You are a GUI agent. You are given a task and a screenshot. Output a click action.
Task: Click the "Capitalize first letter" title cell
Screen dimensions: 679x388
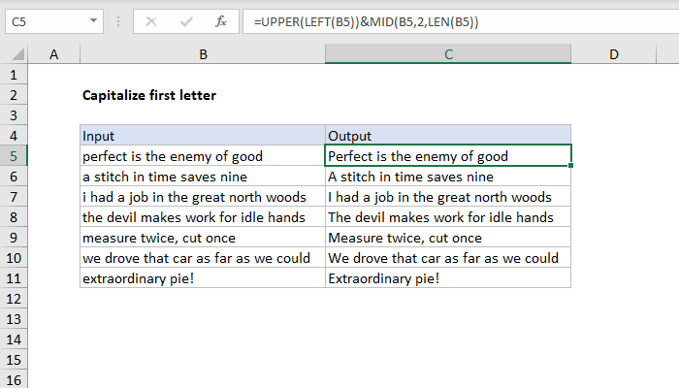pyautogui.click(x=149, y=95)
